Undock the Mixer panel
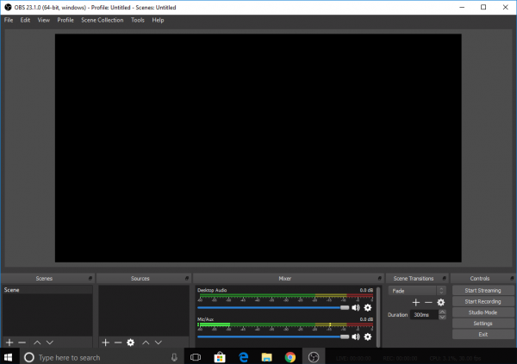517x364 pixels. point(378,279)
